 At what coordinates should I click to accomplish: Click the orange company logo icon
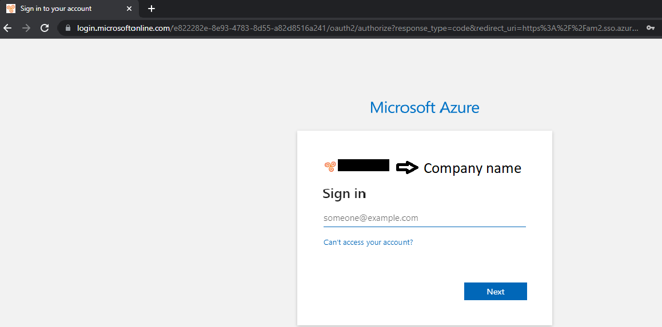tap(330, 167)
